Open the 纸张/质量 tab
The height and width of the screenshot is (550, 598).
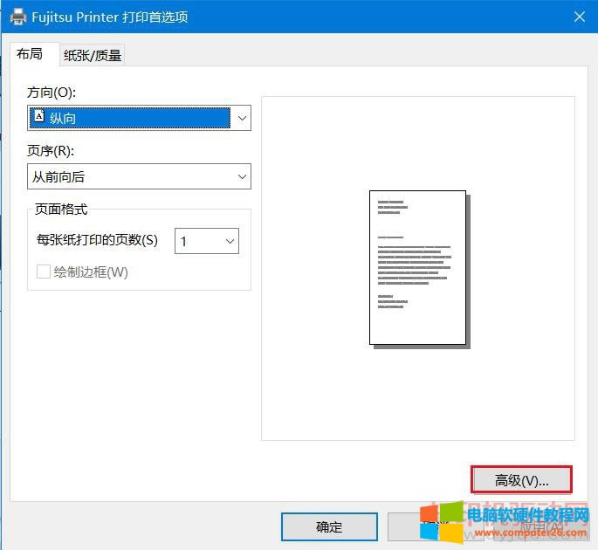(93, 56)
